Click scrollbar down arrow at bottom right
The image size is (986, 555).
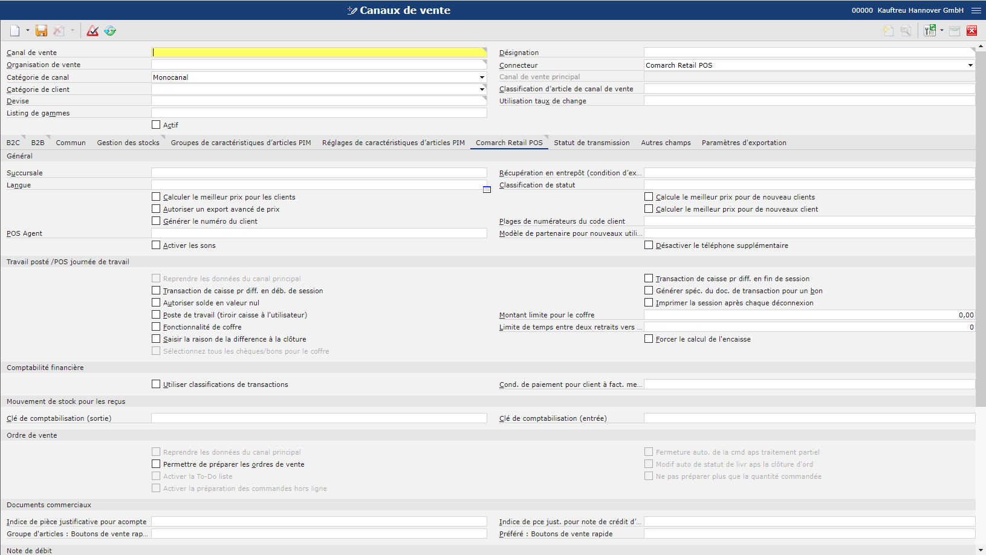[x=981, y=550]
